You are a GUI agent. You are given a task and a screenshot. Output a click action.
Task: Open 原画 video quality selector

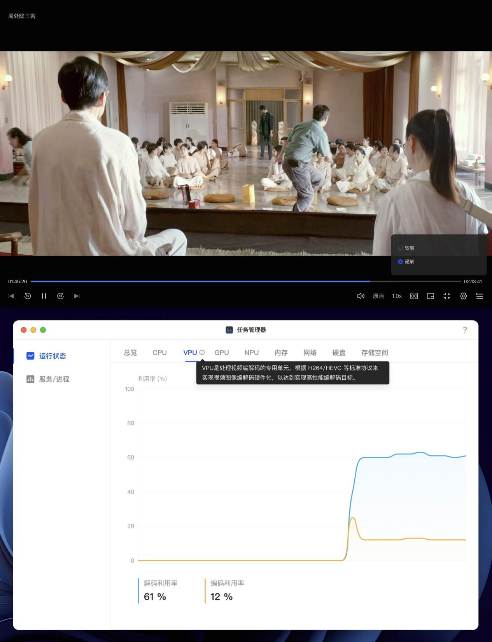(378, 296)
